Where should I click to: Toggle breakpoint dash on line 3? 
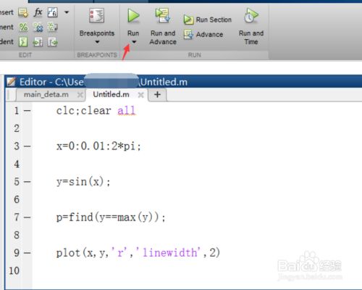click(x=28, y=146)
